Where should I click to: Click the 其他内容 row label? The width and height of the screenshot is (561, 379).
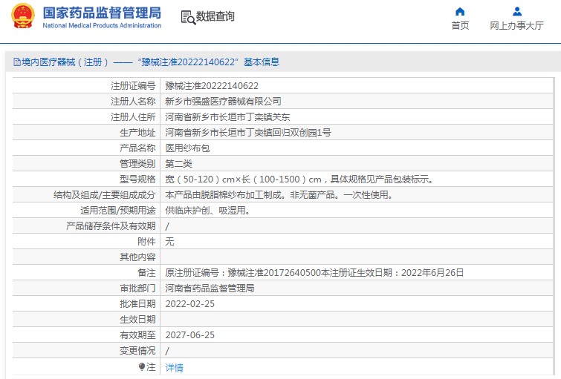pos(137,257)
